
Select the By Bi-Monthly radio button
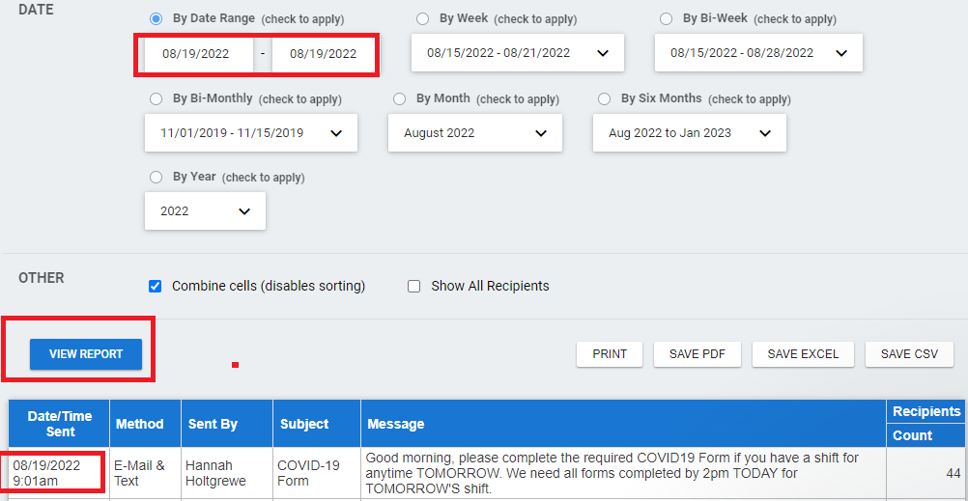point(157,98)
